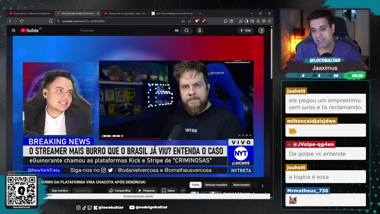Open the Leo AI sparkle icon

[258, 21]
